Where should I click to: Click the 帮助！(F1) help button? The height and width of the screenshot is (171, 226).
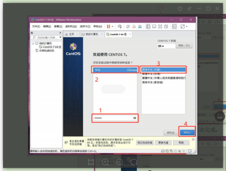click(x=184, y=45)
